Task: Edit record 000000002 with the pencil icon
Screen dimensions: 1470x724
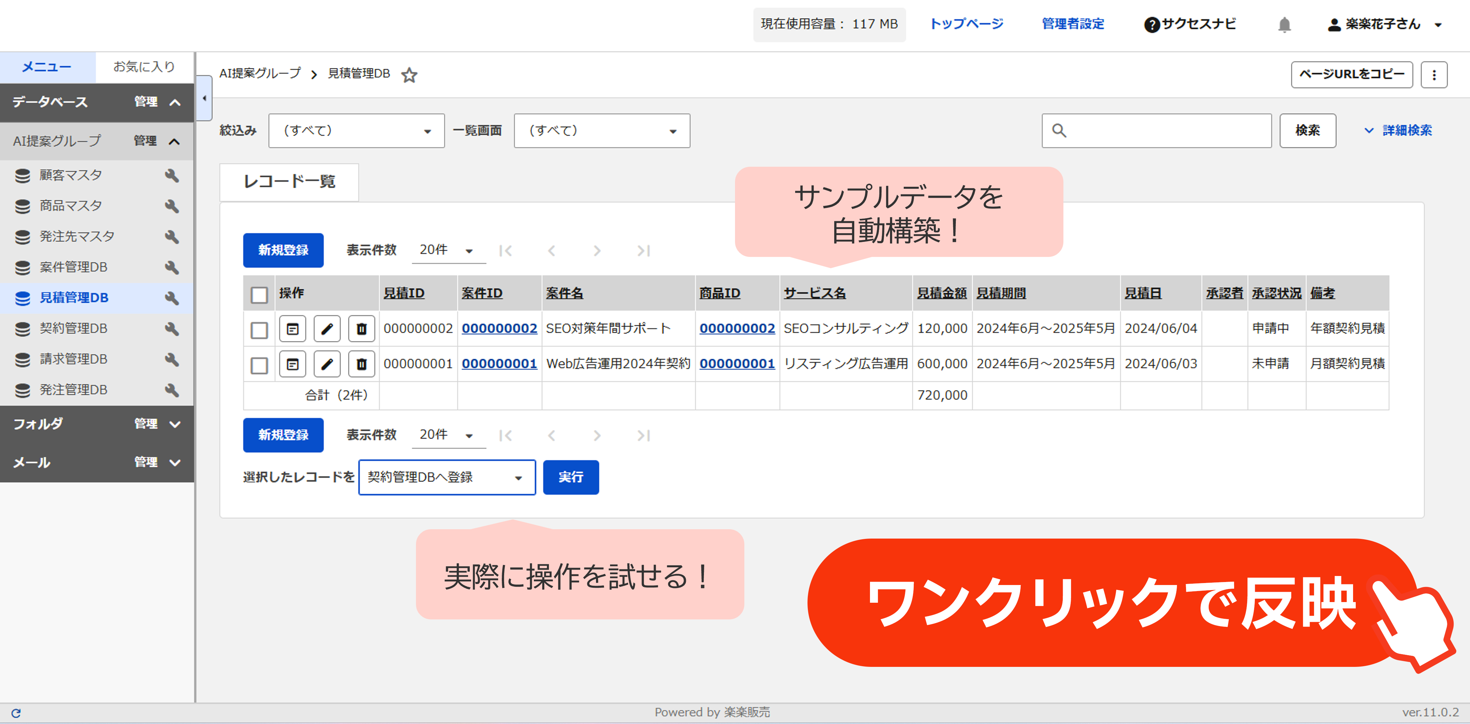Action: click(327, 329)
